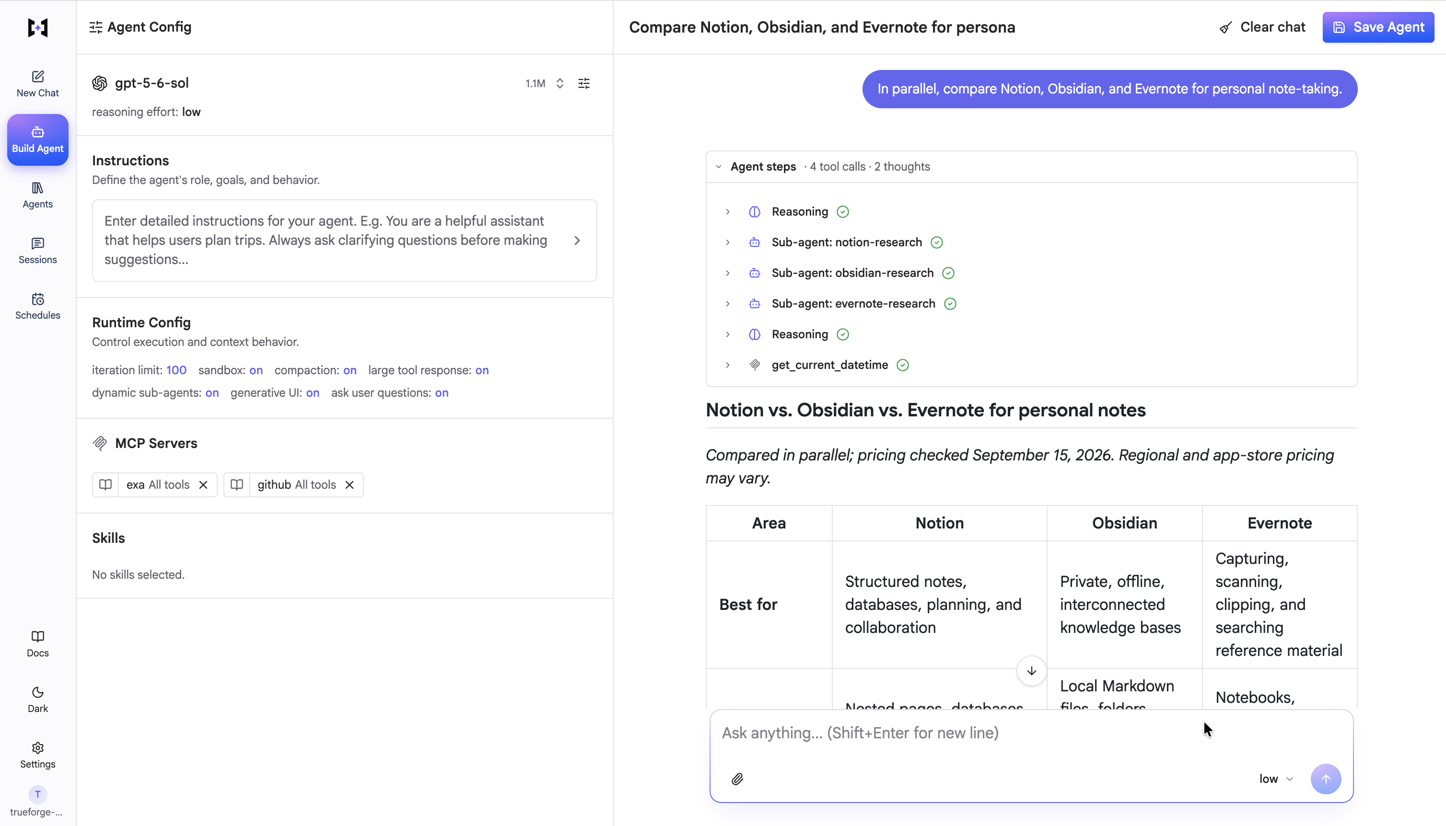
Task: Expand the first Reasoning step
Action: pos(727,212)
